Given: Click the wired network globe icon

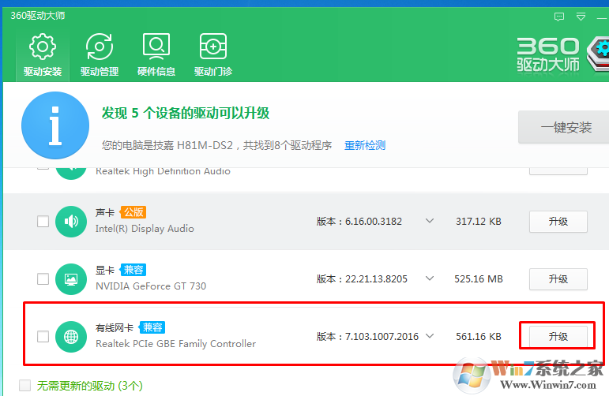Looking at the screenshot, I should pyautogui.click(x=71, y=337).
